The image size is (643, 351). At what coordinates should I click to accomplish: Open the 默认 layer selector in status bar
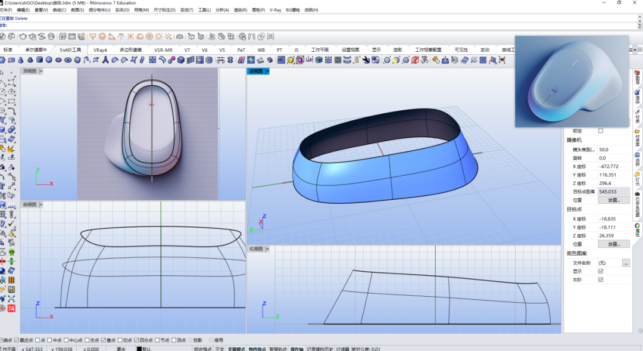[x=147, y=349]
